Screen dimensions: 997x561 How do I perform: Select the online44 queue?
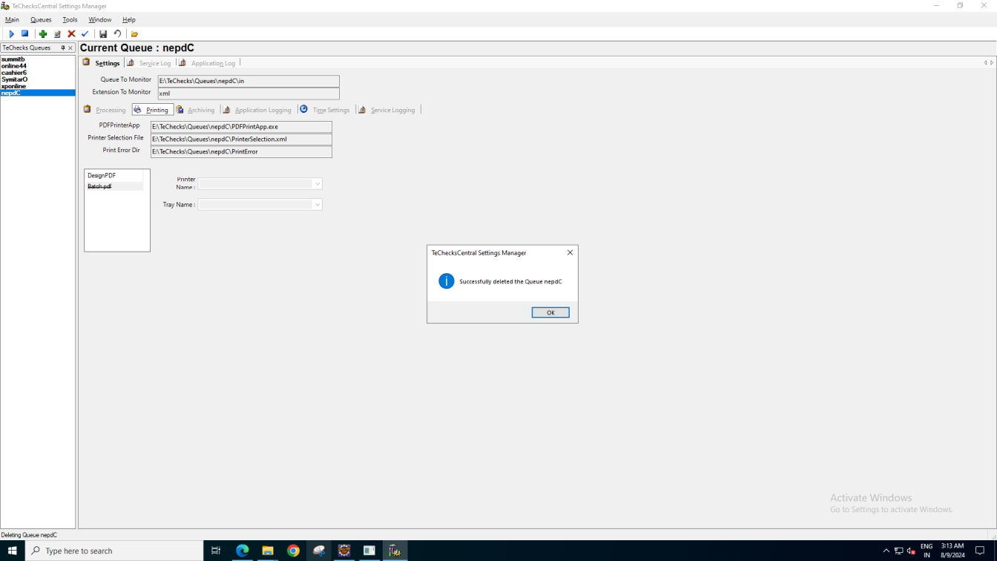[x=14, y=66]
